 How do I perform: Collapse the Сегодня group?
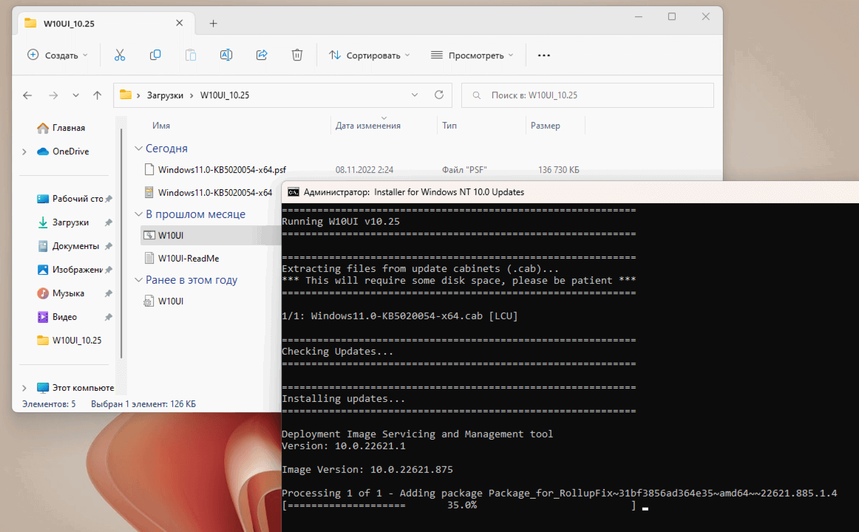pyautogui.click(x=138, y=149)
